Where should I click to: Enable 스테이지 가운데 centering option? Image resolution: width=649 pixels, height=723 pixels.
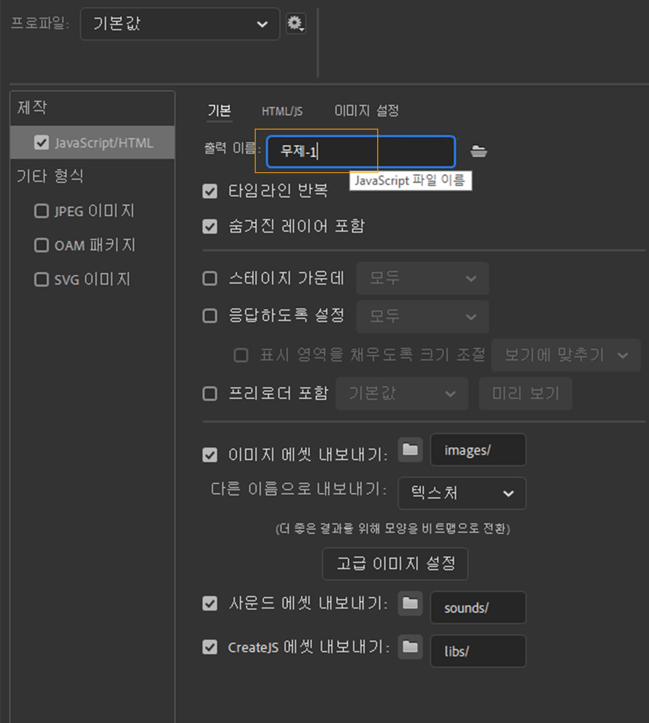(x=210, y=279)
